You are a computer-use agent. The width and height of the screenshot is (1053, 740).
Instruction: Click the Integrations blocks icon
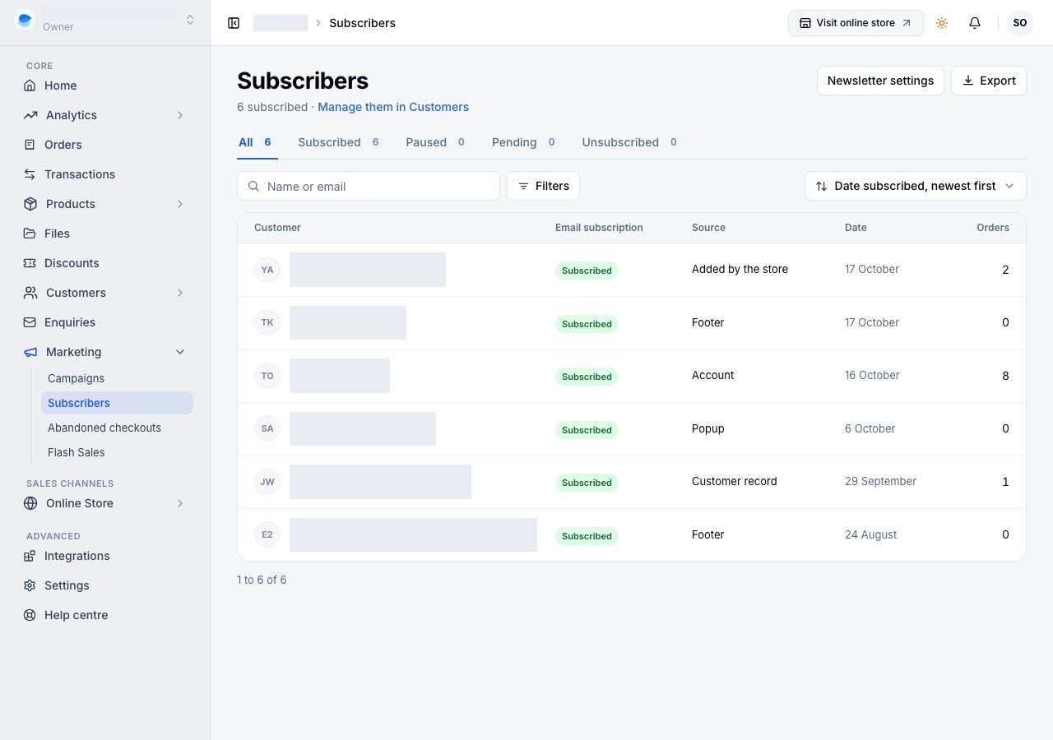30,556
